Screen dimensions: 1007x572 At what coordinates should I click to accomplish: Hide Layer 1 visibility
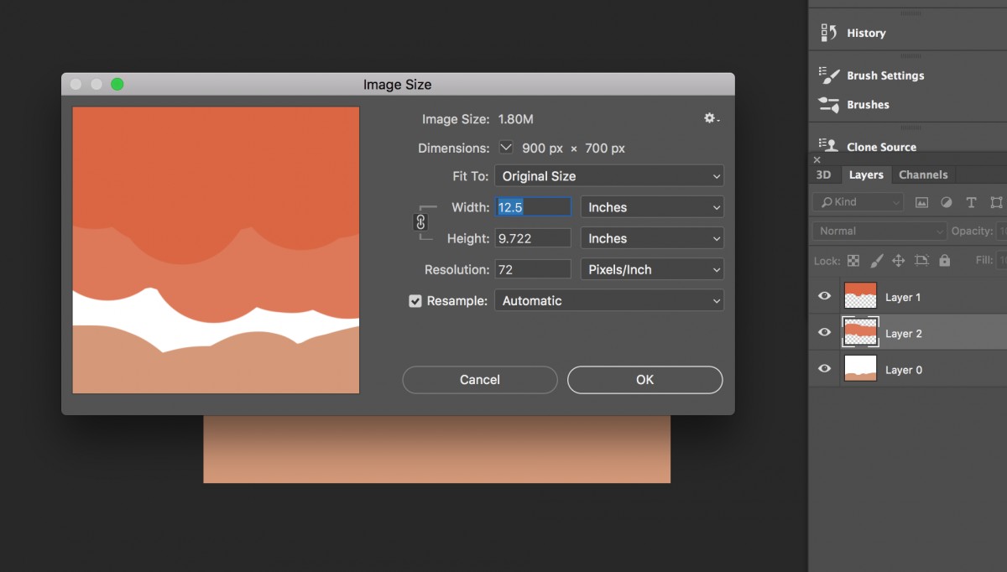tap(823, 295)
